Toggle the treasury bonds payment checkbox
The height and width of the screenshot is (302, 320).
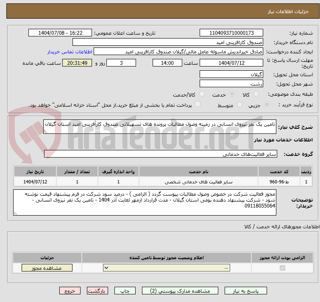click(x=198, y=105)
